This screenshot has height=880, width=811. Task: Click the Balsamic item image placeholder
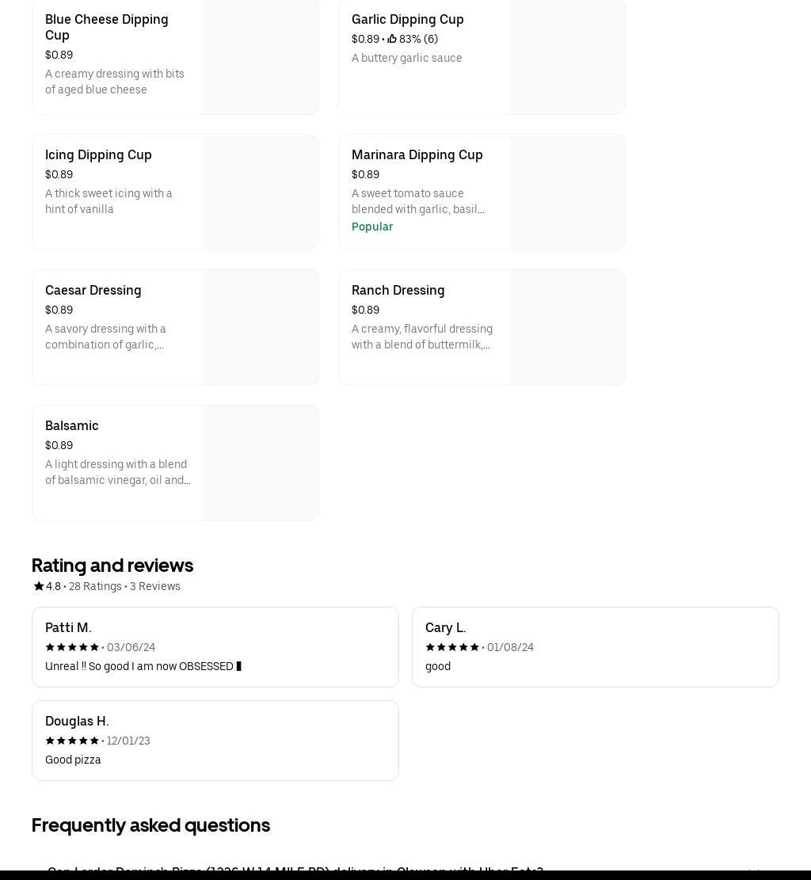click(261, 463)
